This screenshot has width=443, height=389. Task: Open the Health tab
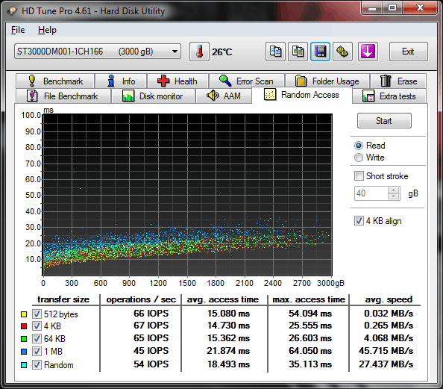tap(178, 81)
